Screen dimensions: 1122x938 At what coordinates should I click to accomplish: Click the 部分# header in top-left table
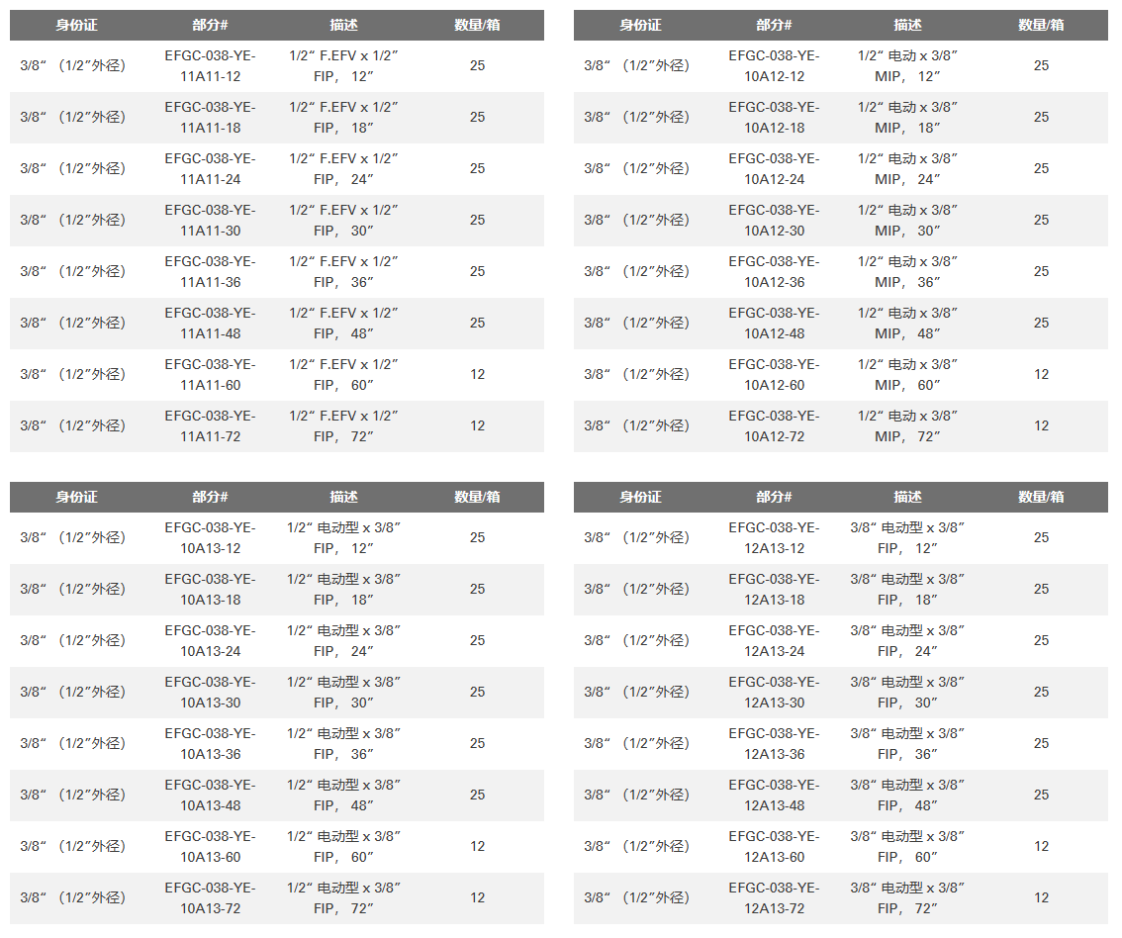tap(210, 25)
